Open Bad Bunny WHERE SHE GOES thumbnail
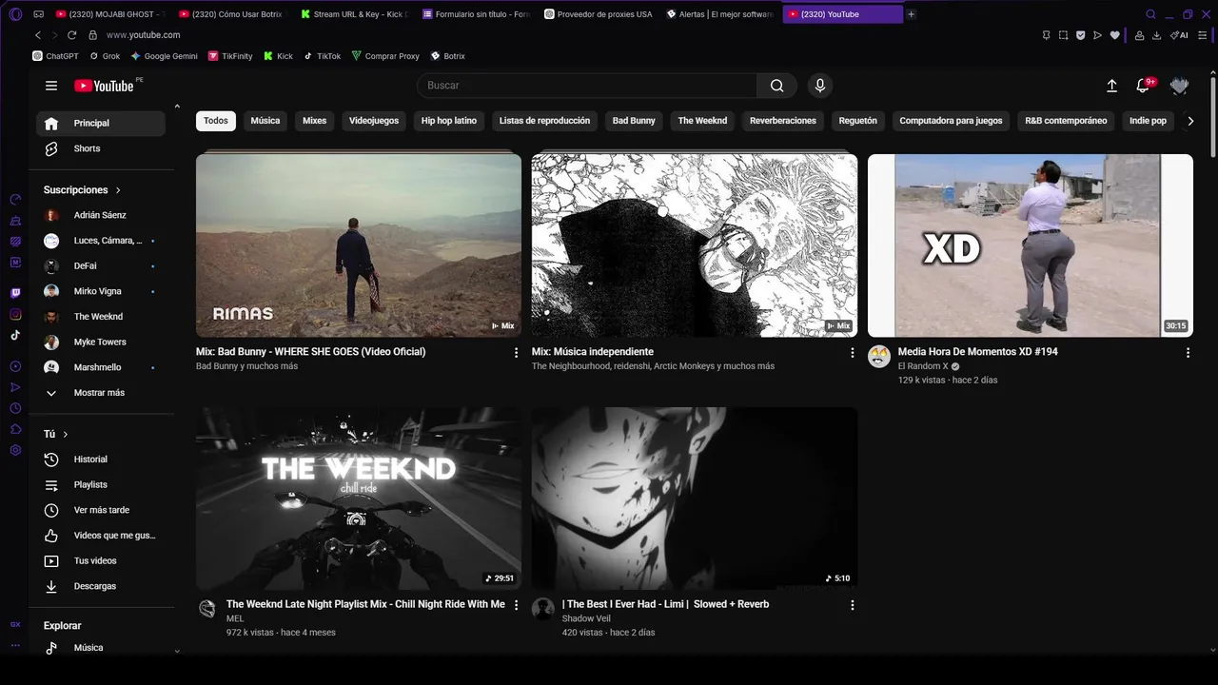 359,245
